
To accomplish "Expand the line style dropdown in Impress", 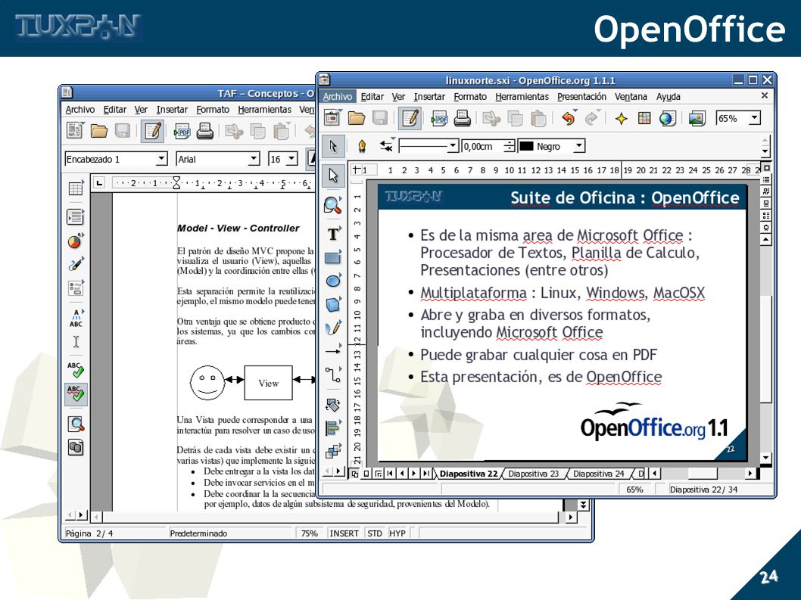I will [452, 147].
